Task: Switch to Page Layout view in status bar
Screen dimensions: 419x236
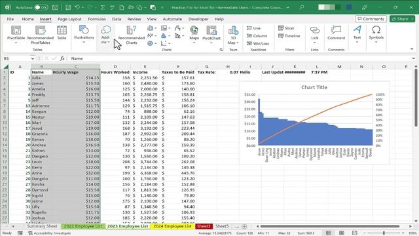Action: pyautogui.click(x=342, y=233)
